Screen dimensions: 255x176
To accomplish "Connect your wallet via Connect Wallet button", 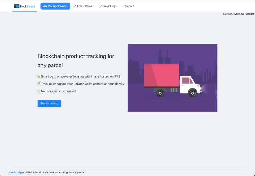I will tap(55, 6).
